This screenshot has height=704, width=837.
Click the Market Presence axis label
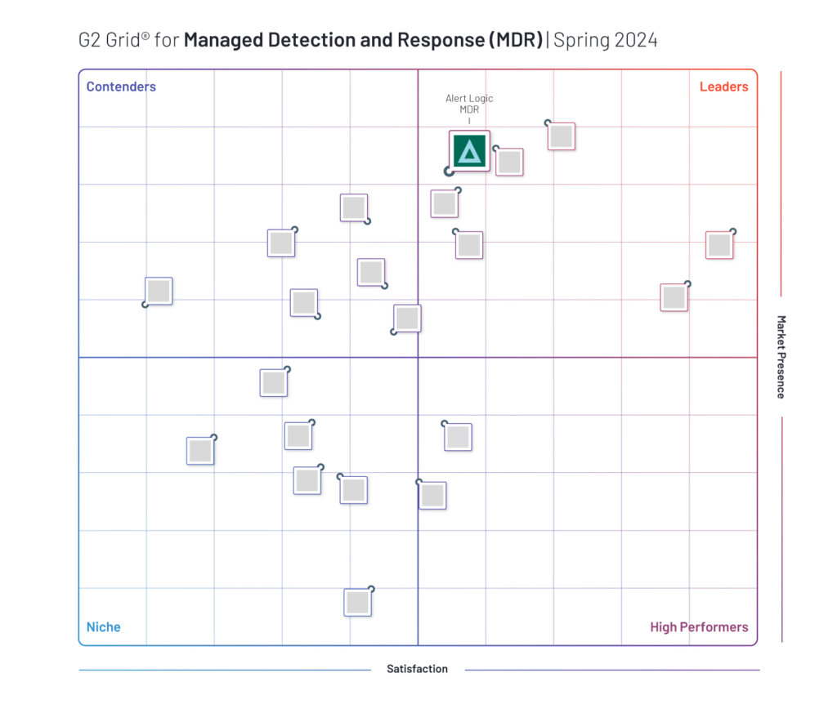click(781, 357)
